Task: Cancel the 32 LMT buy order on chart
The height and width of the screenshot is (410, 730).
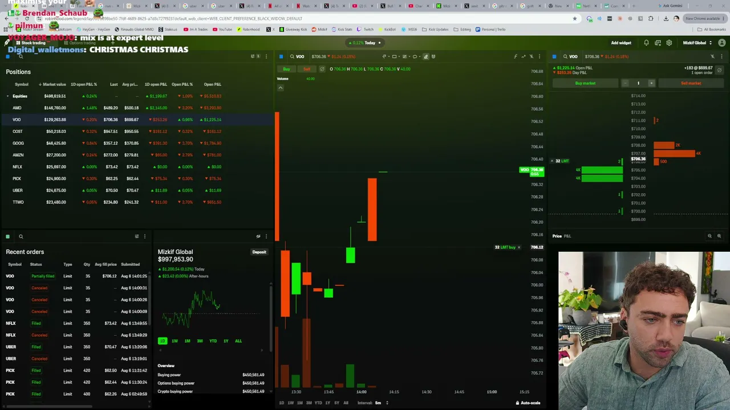Action: (x=518, y=247)
